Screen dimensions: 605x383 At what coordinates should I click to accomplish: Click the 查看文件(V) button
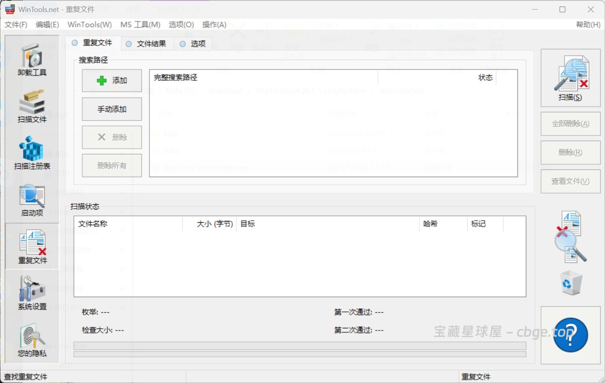click(571, 182)
